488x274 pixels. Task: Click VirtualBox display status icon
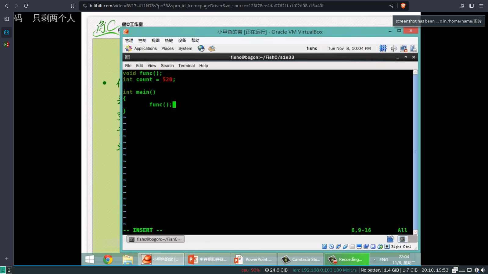(x=359, y=247)
